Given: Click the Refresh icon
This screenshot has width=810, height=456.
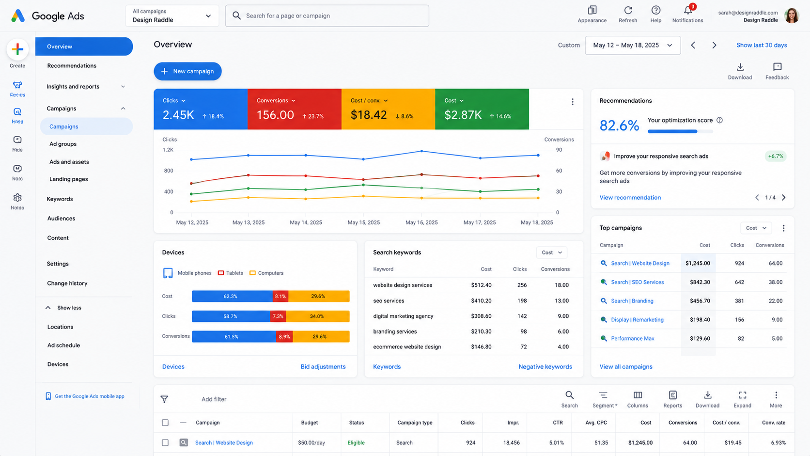Looking at the screenshot, I should pyautogui.click(x=628, y=10).
